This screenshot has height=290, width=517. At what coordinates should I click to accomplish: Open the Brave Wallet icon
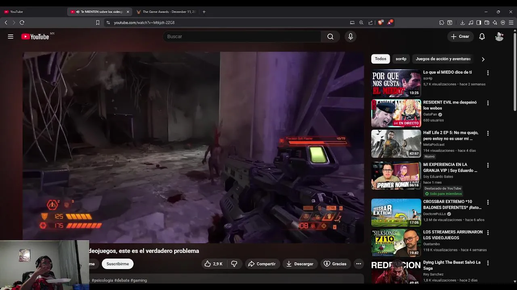click(487, 23)
